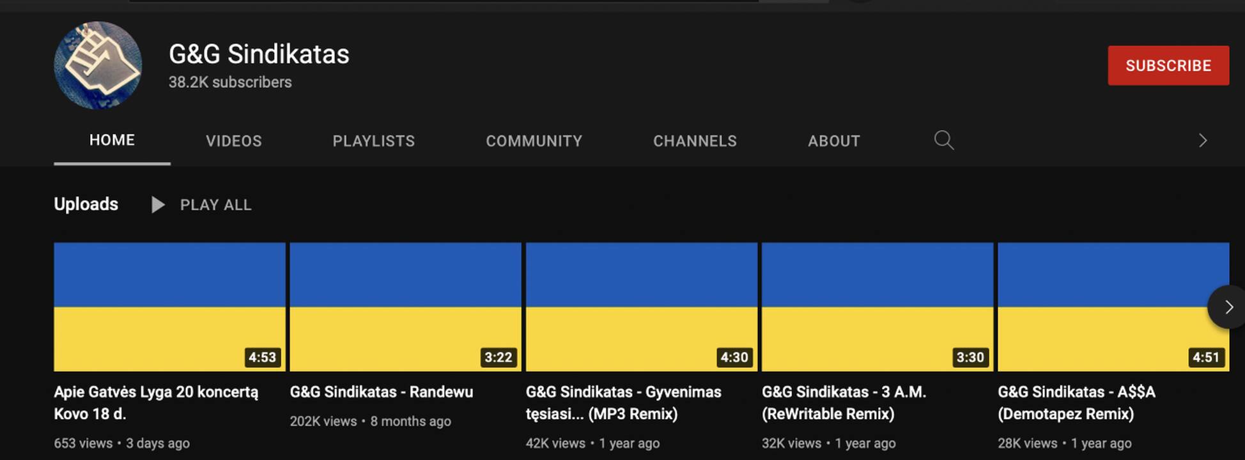This screenshot has width=1245, height=460.
Task: Open the A$$A Demotapez Remix thumbnail
Action: tap(1113, 307)
